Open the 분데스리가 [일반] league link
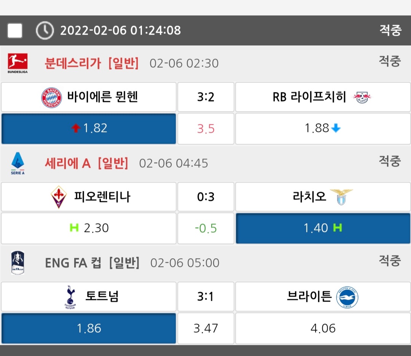 pos(92,63)
